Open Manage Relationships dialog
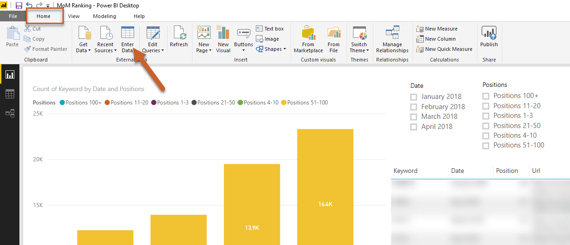570x245 pixels. (392, 34)
